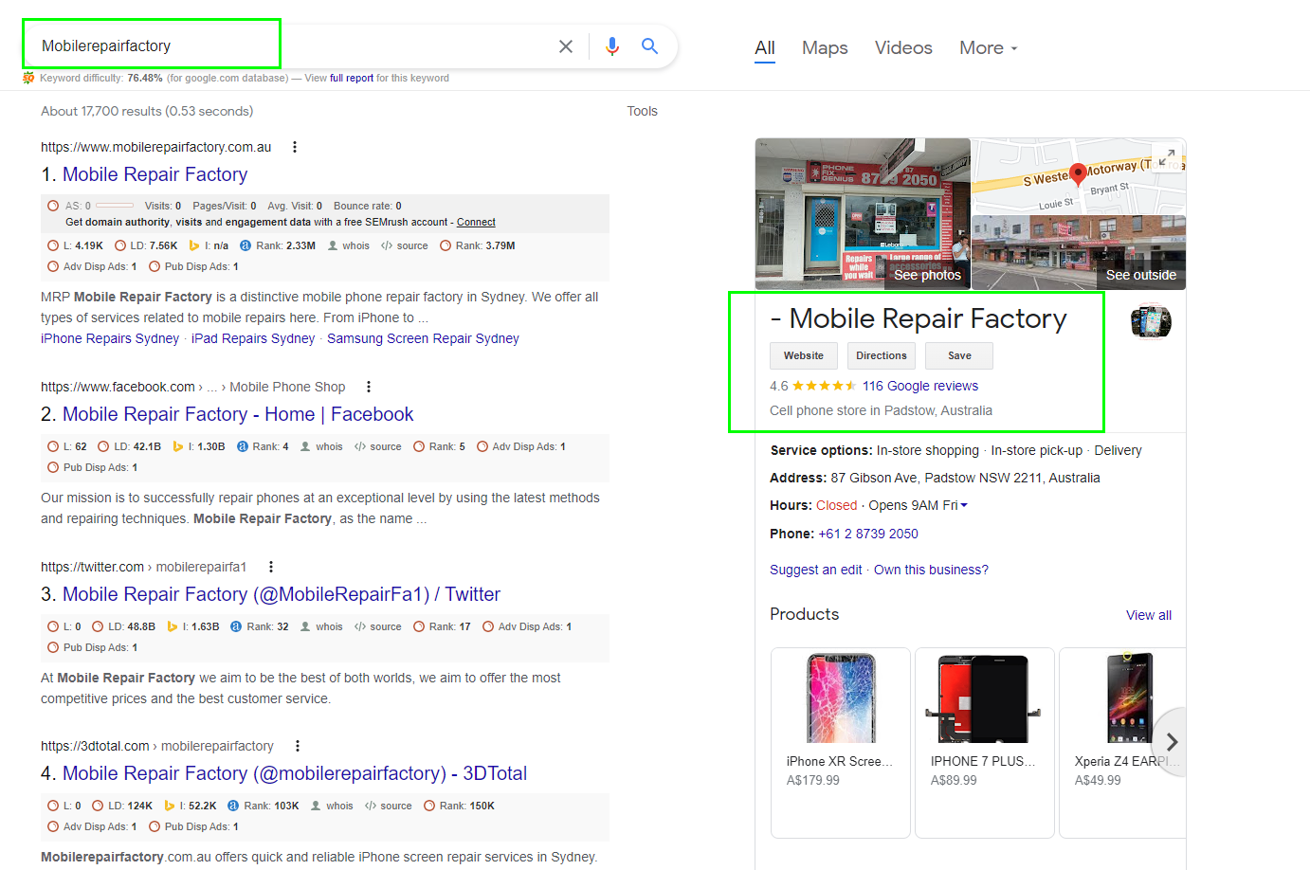
Task: Clear the search box with the X icon
Action: click(x=566, y=46)
